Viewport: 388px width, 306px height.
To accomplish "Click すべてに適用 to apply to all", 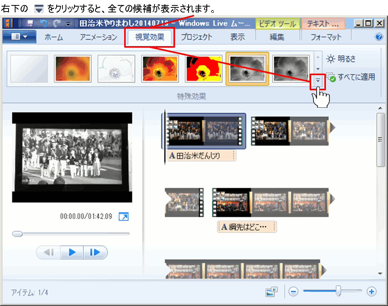I will (x=352, y=77).
